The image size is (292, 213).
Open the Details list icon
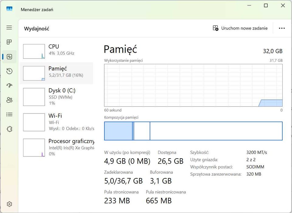(9, 114)
